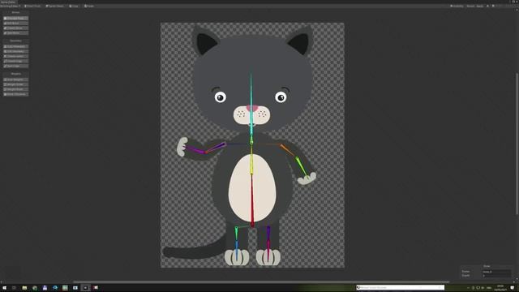Click the bone Depth input field
The image size is (519, 292).
point(496,276)
